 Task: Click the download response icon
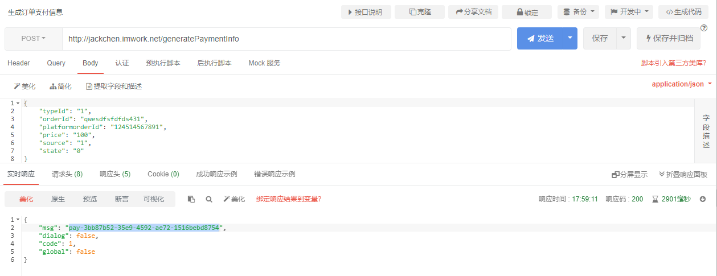pos(703,199)
